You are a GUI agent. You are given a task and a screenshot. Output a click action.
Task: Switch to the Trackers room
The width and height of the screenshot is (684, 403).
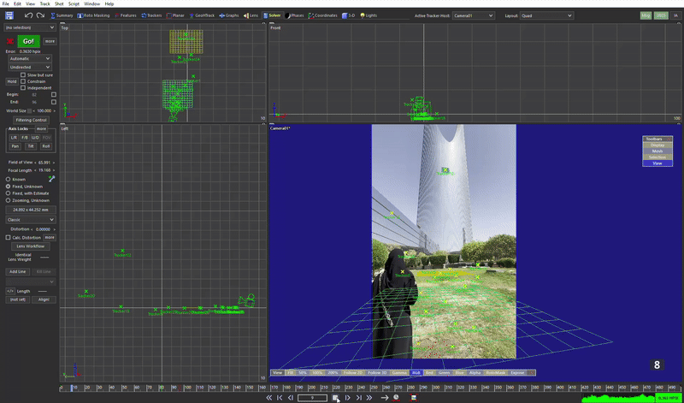152,15
